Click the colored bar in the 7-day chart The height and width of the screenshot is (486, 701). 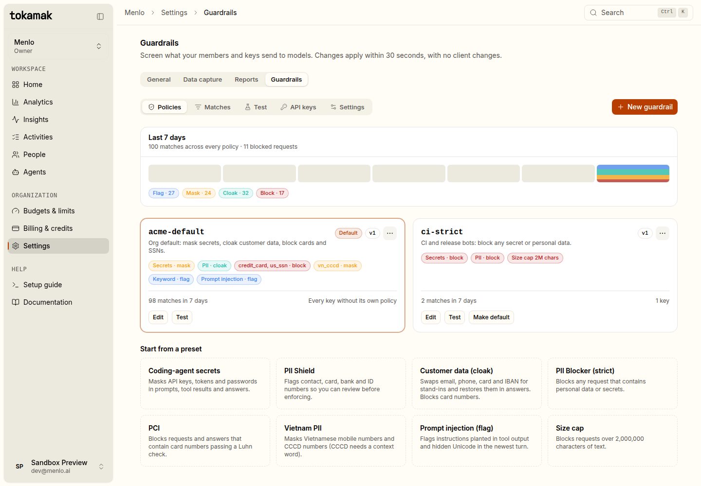coord(633,174)
